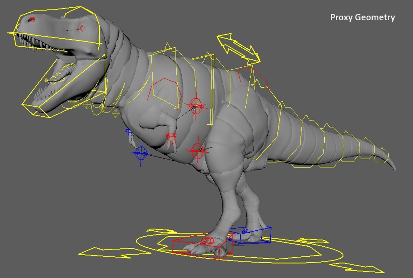Select the blue box control around the far foot
Viewport: 413px width, 278px height.
coord(250,235)
